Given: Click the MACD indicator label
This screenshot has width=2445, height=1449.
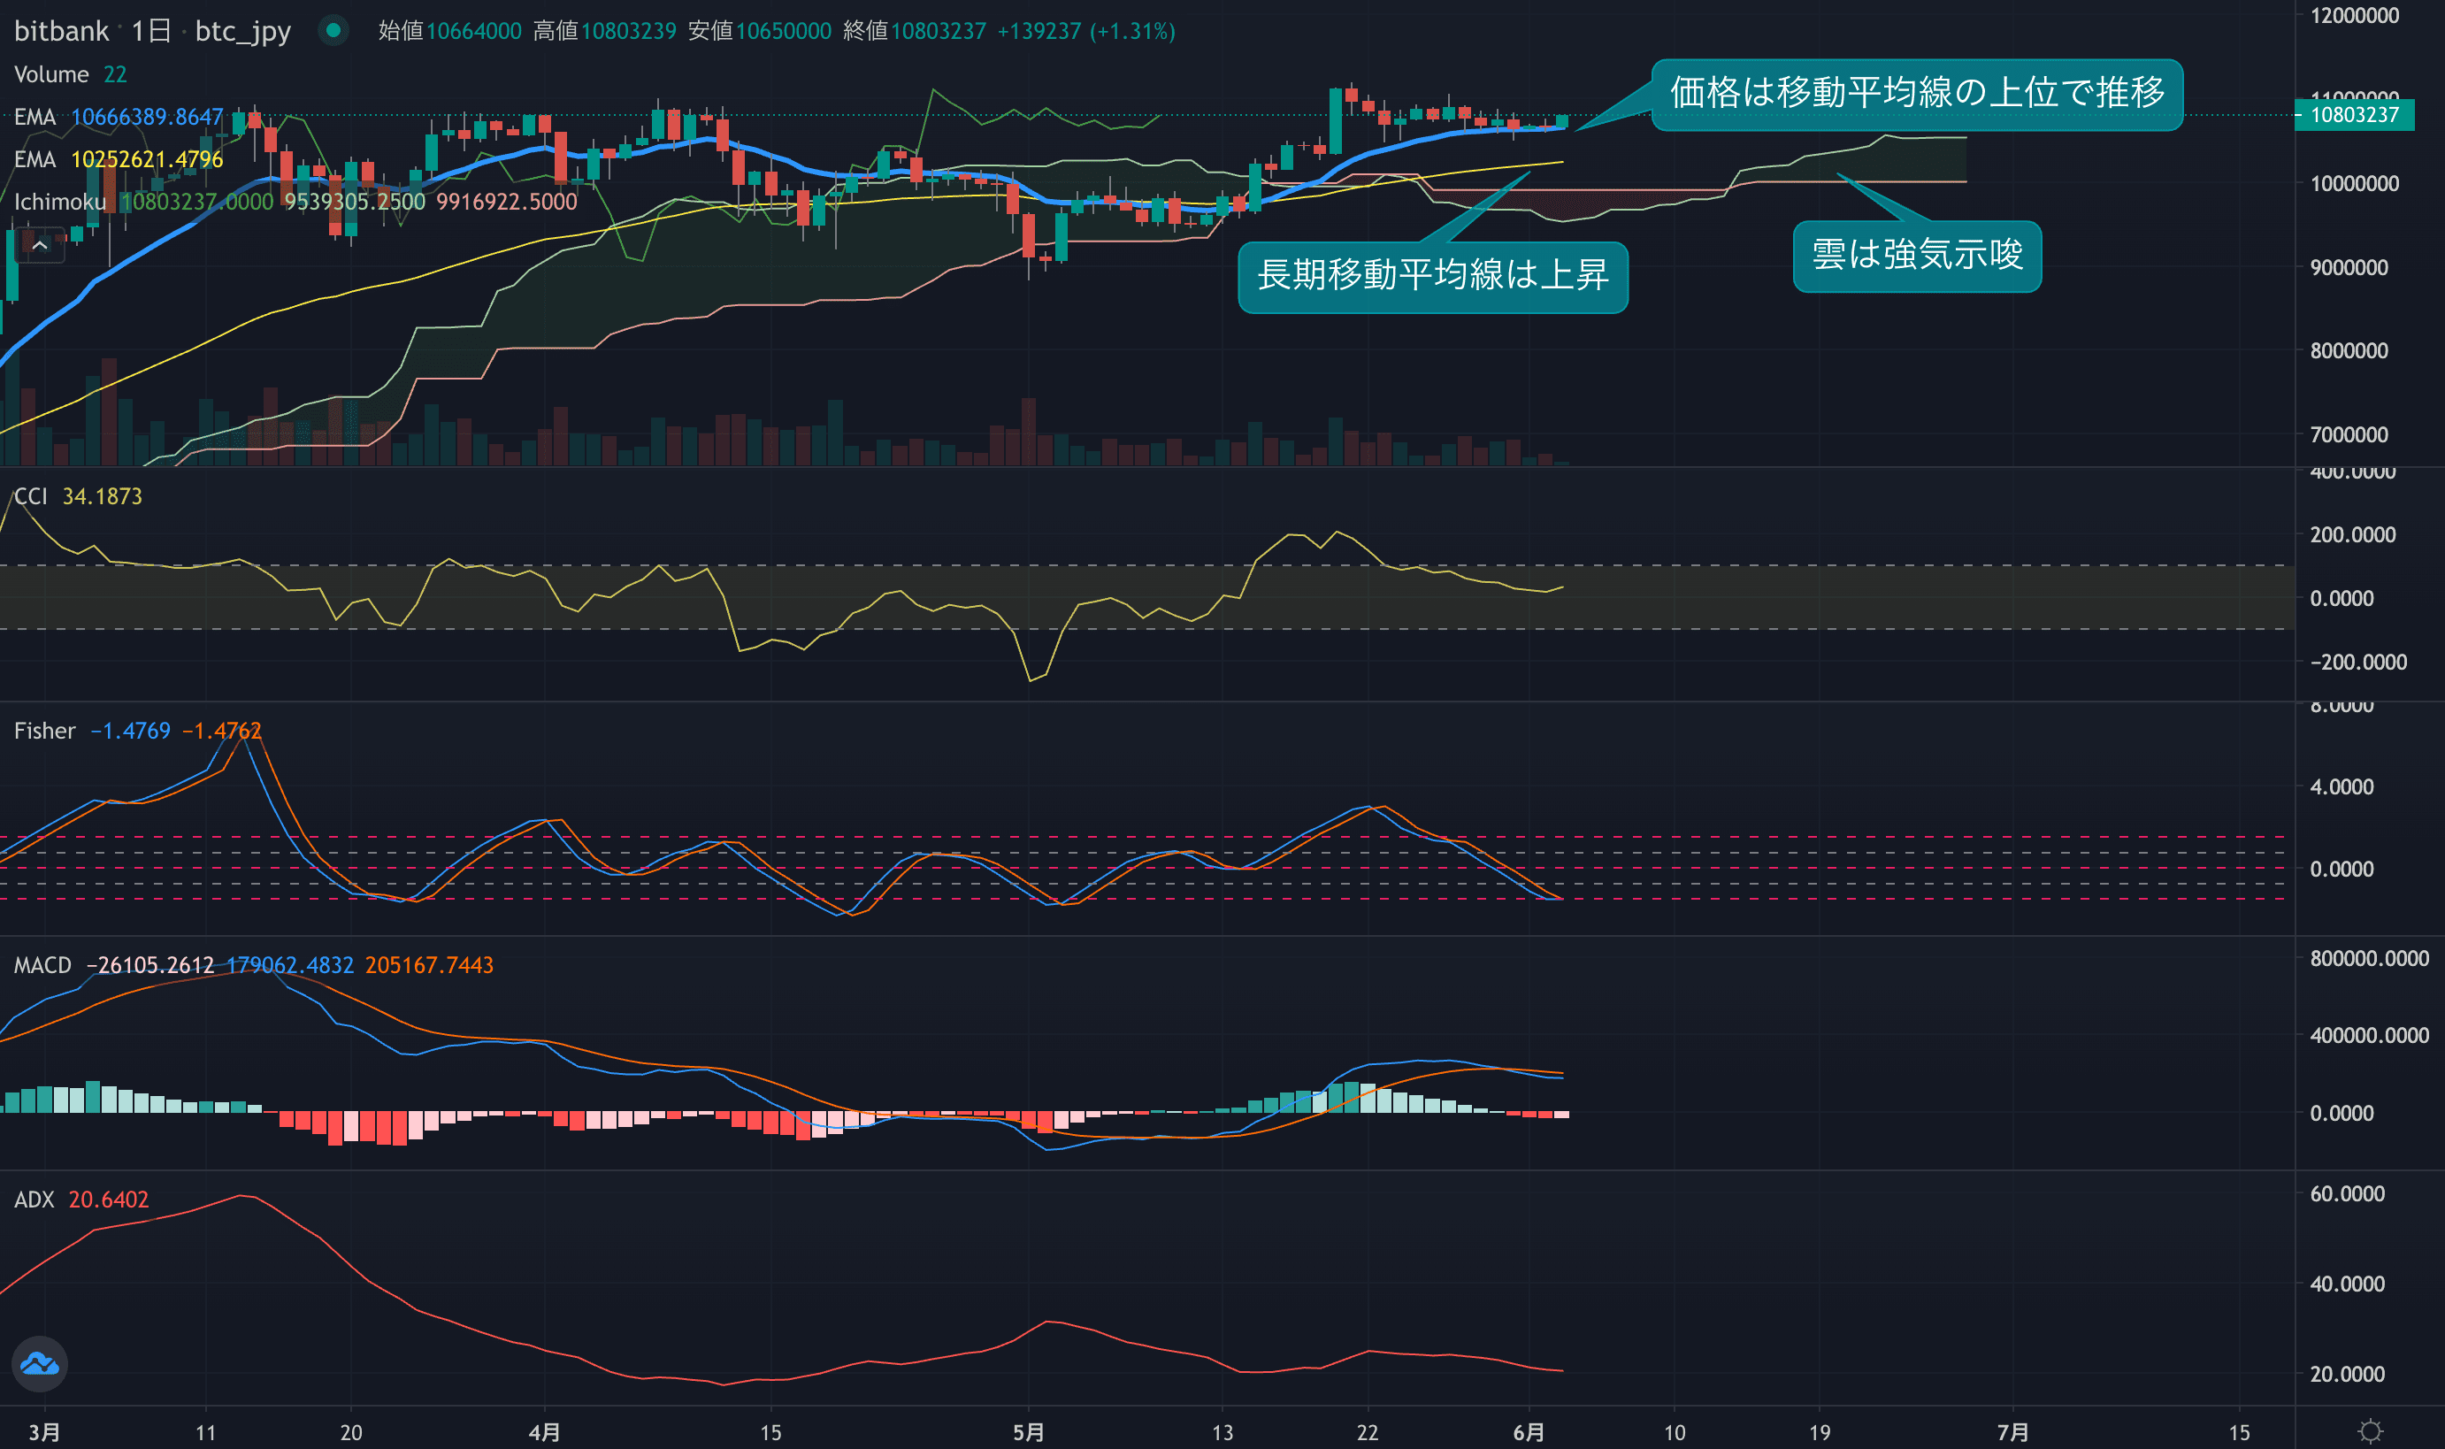Looking at the screenshot, I should 42,965.
